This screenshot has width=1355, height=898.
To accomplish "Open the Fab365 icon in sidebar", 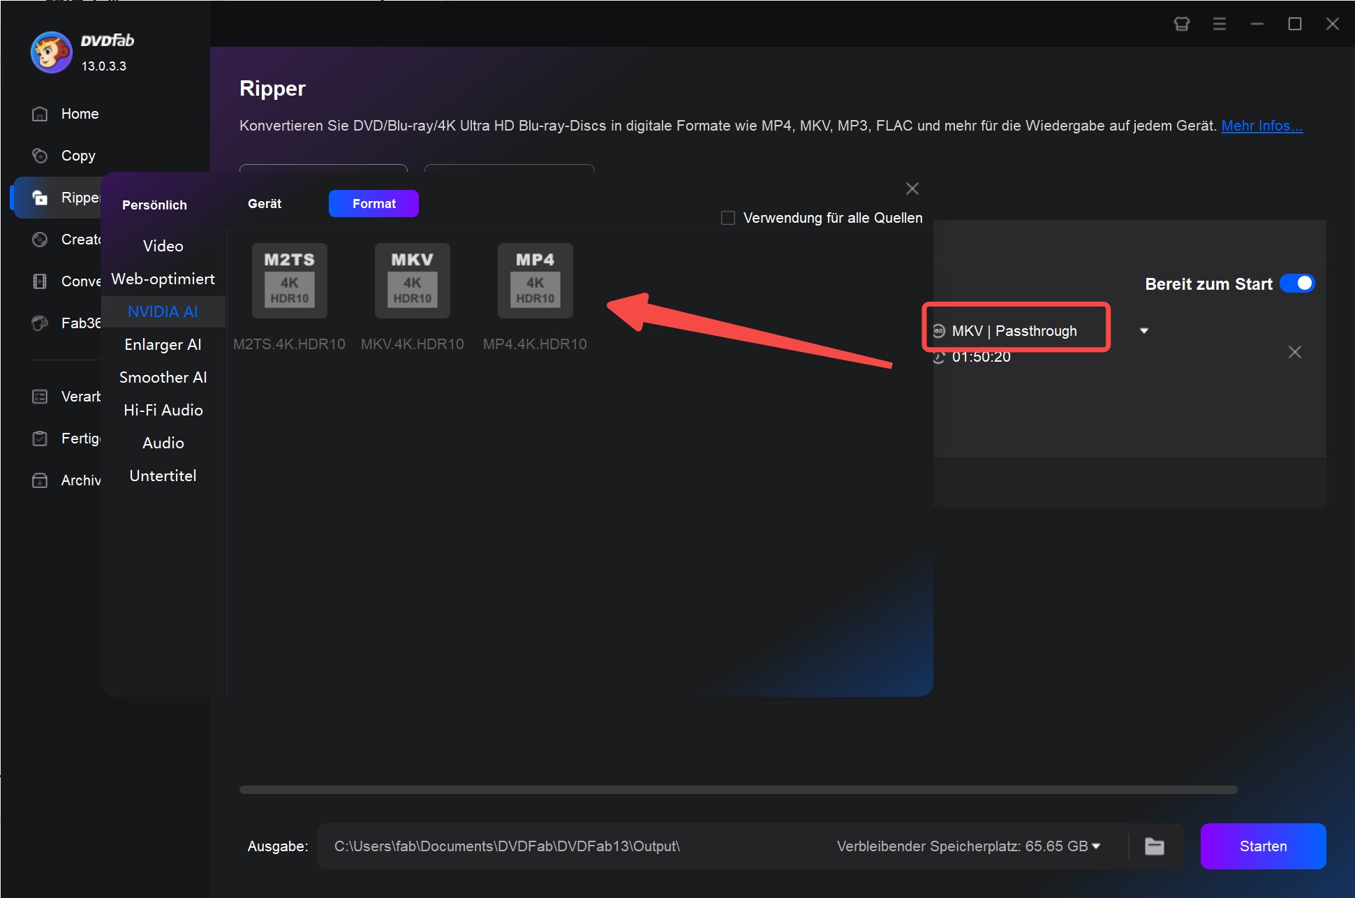I will 40,323.
